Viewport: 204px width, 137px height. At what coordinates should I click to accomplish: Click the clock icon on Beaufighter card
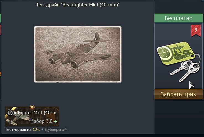tap(10, 113)
